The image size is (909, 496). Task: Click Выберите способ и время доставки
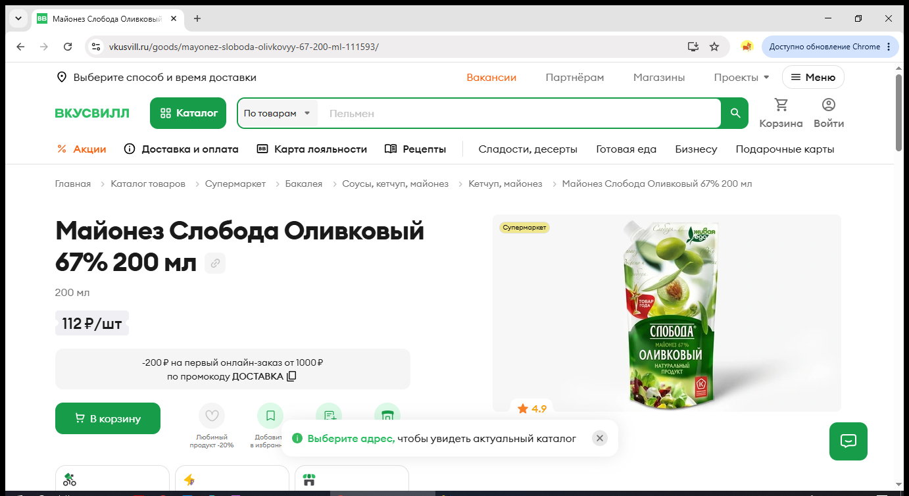[x=165, y=78]
